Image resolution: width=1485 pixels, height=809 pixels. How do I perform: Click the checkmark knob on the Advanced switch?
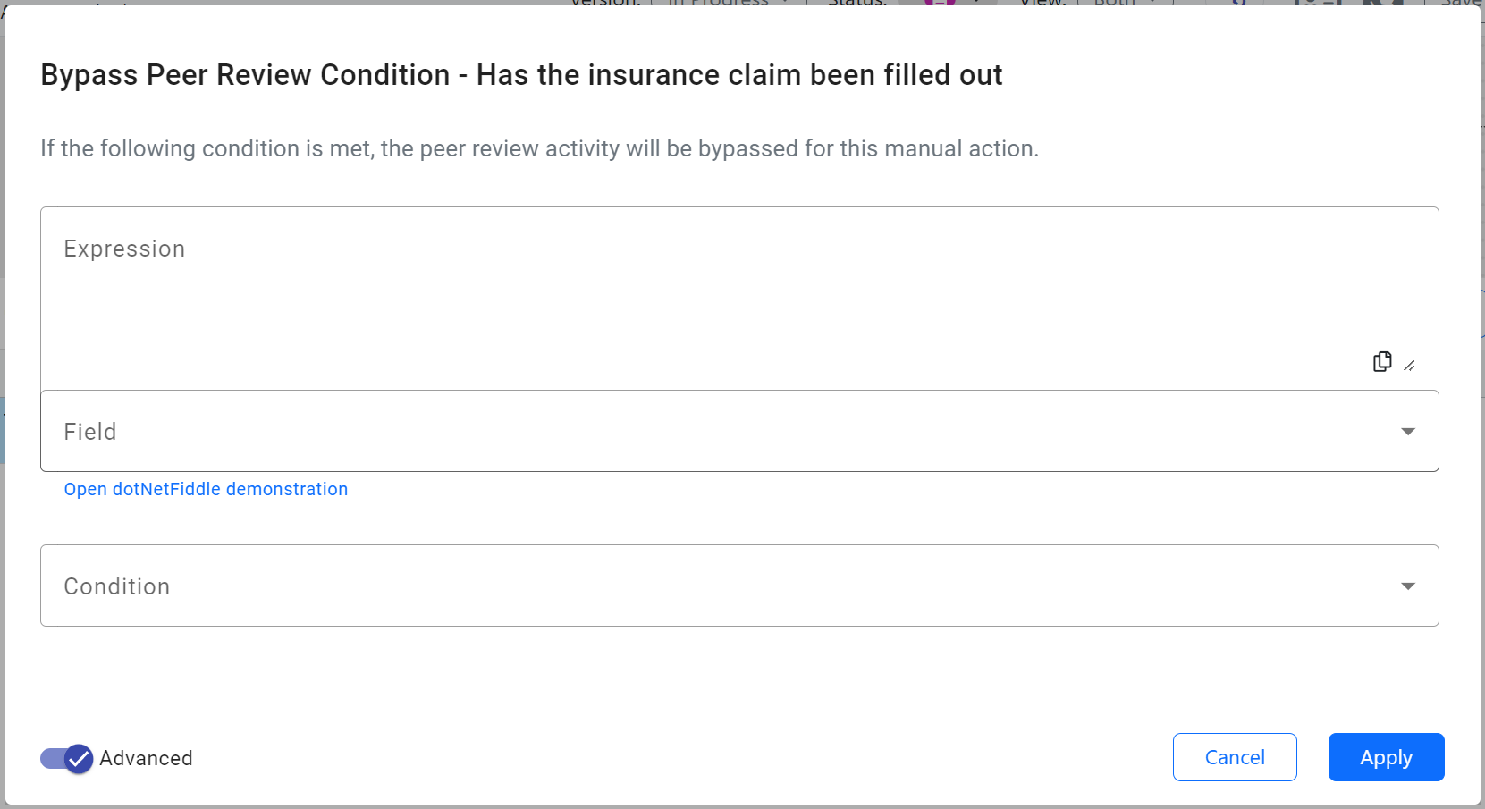tap(79, 759)
